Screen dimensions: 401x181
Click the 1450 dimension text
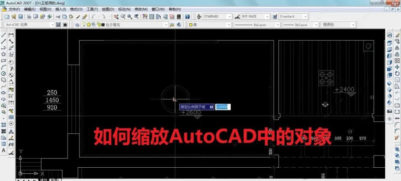52,100
